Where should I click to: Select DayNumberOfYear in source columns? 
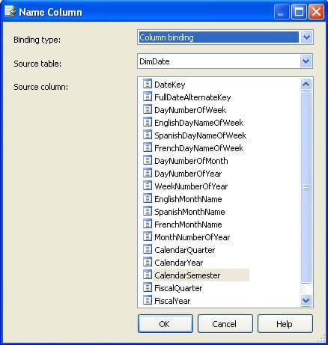pos(188,174)
